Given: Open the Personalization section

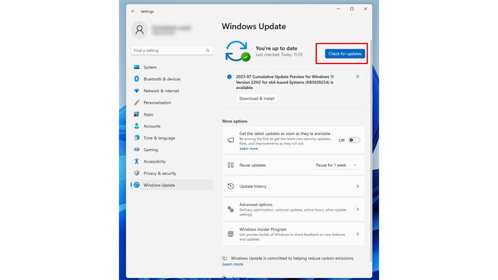Looking at the screenshot, I should tap(172, 102).
